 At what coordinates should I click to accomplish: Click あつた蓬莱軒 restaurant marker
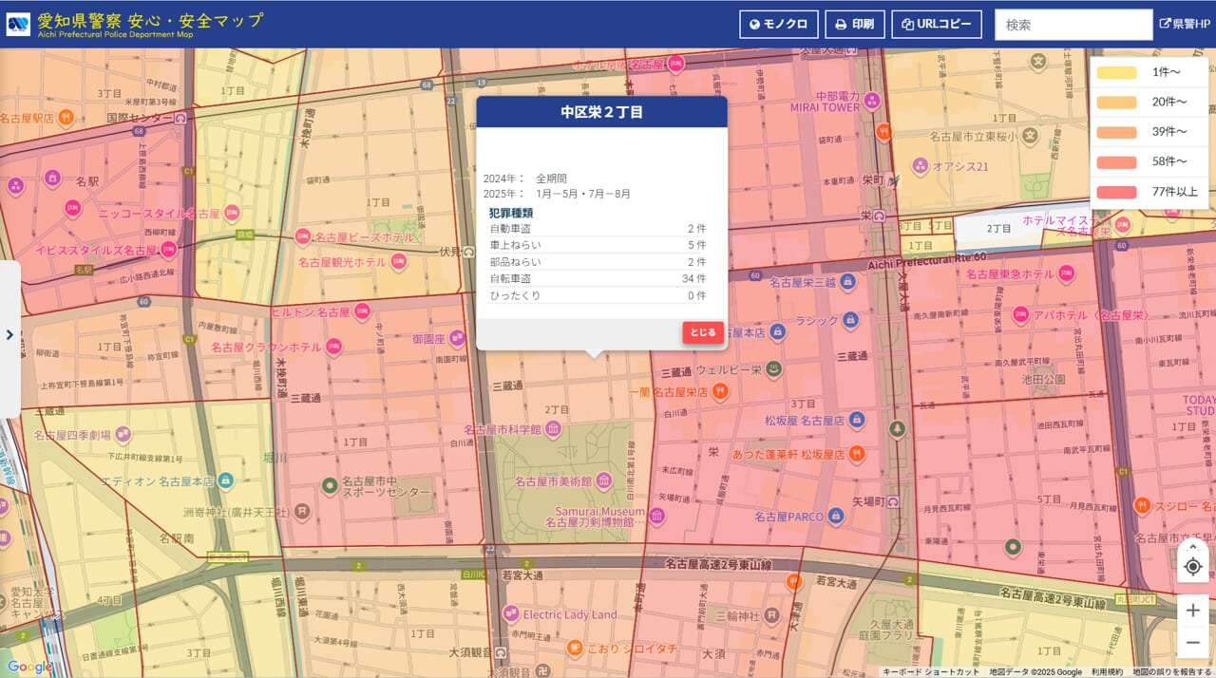tap(856, 454)
